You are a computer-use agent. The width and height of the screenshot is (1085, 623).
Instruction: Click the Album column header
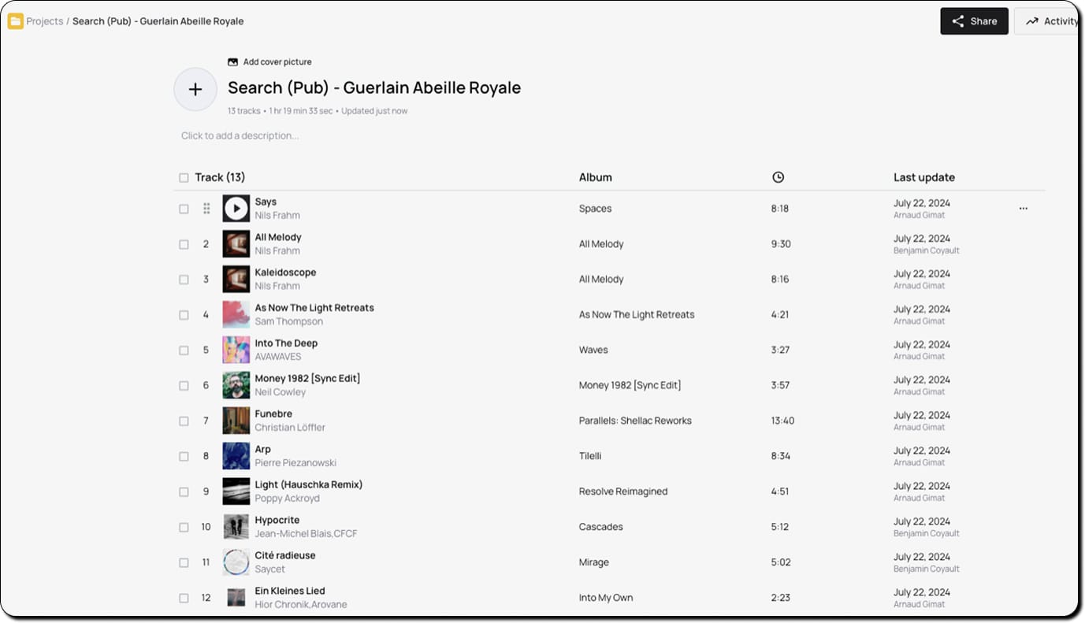(x=595, y=177)
